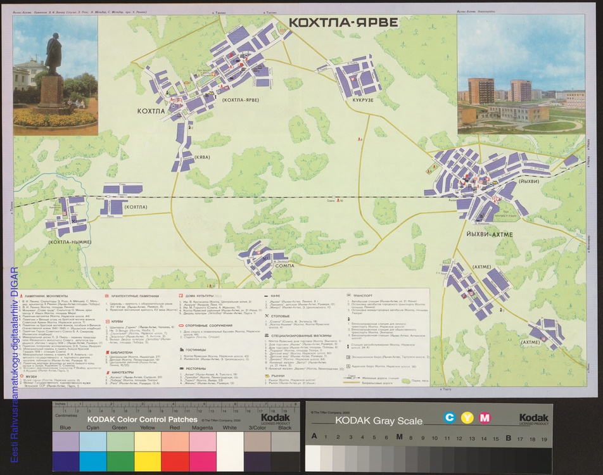Click the СПОРТИВНЫЕ СООРУЖЕНИЯ legend heading

click(209, 326)
